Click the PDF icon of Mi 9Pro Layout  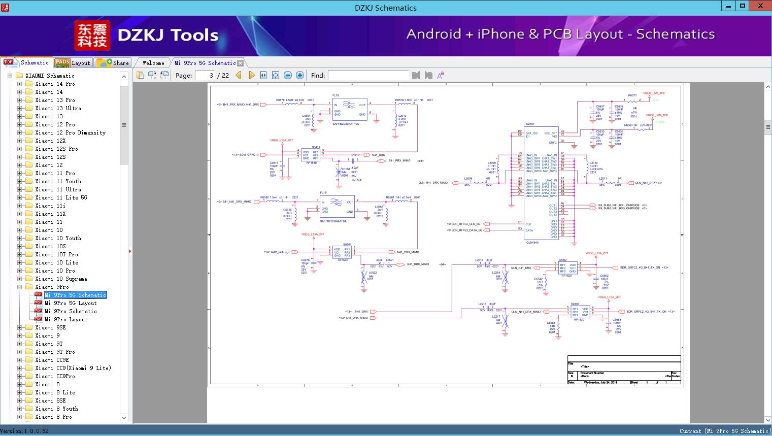coord(38,319)
